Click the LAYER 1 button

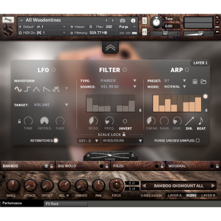pos(200,63)
